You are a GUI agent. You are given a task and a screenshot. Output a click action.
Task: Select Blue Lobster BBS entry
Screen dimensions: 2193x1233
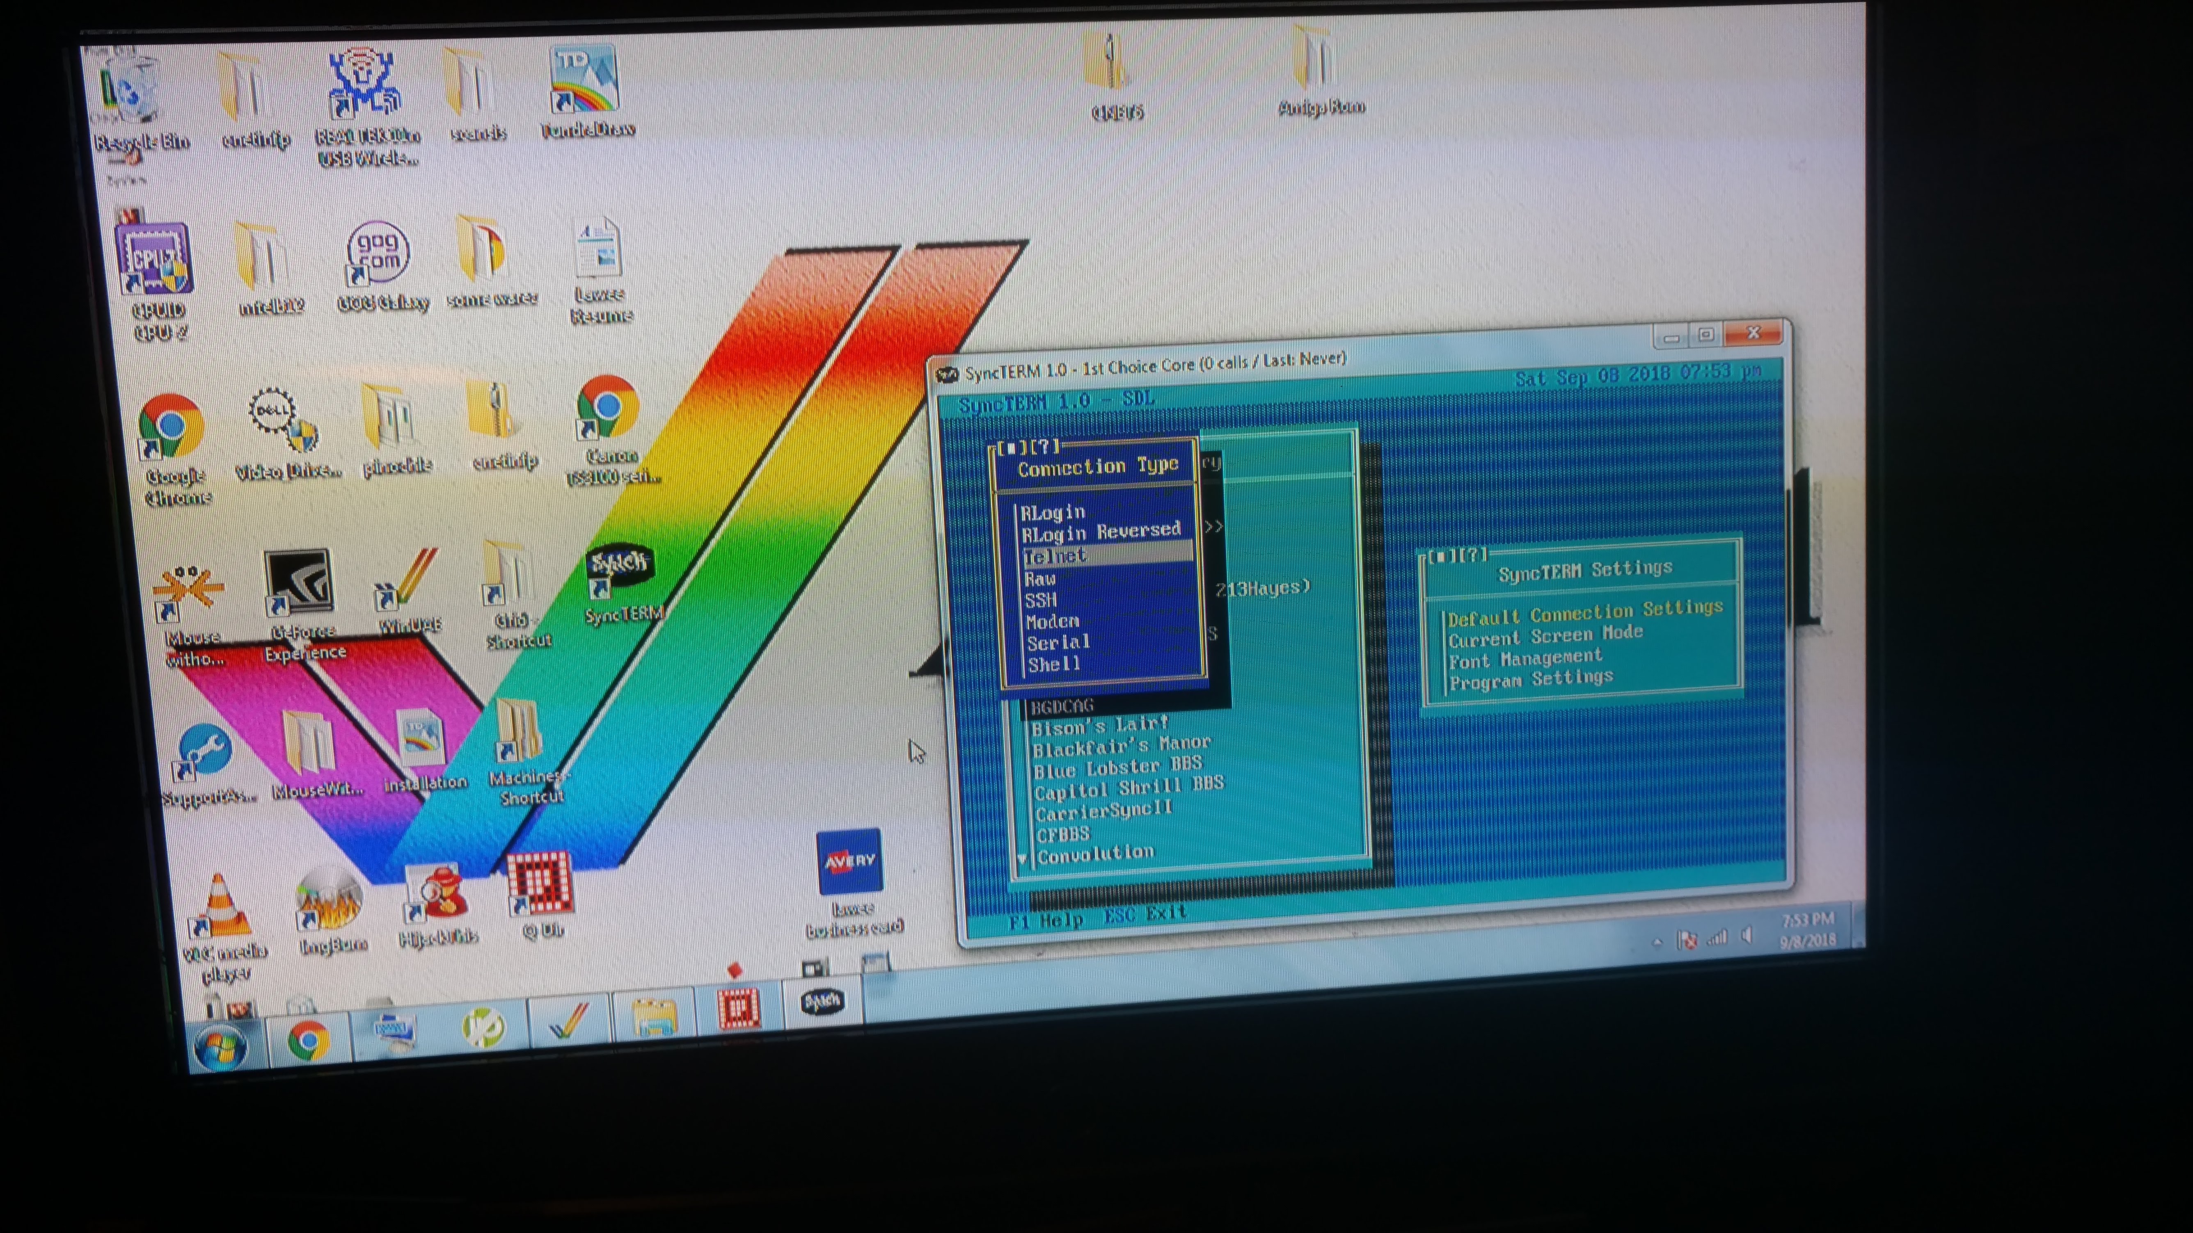pos(1117,767)
